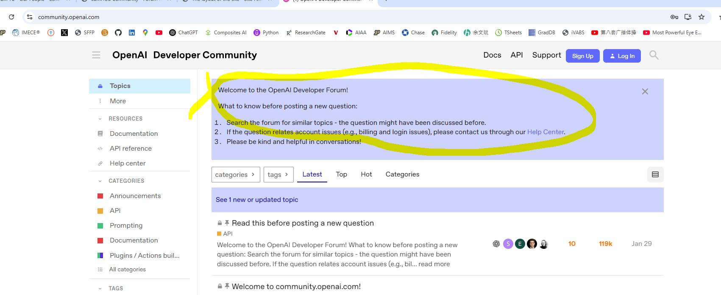Open the Python bookmark
The image size is (721, 295).
(266, 33)
